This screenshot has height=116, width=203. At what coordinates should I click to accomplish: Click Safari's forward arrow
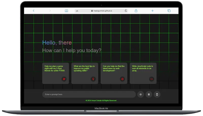point(50,11)
